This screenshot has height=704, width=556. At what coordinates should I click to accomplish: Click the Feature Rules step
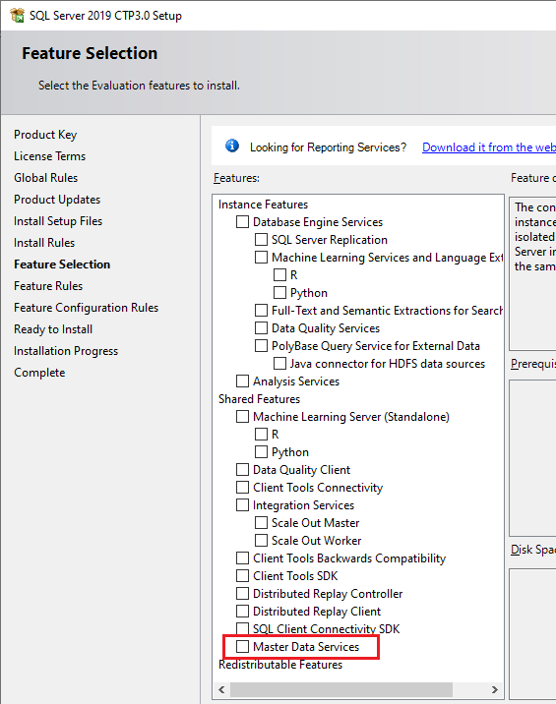[48, 285]
